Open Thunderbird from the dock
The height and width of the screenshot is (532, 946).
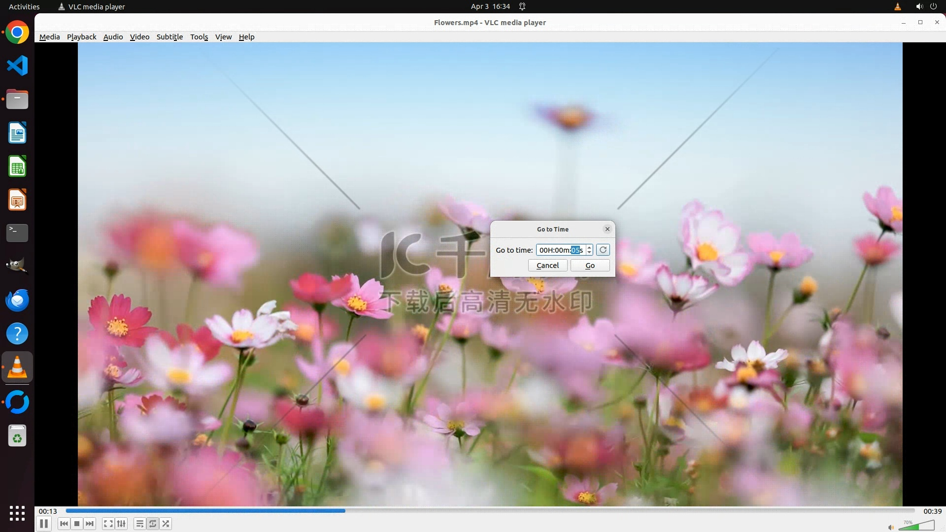click(x=17, y=300)
